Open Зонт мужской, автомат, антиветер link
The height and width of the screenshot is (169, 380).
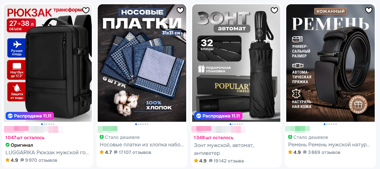(224, 149)
